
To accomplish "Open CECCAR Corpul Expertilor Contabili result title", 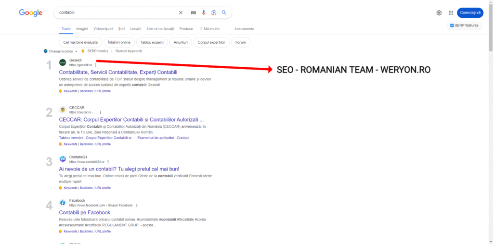I will point(131,120).
